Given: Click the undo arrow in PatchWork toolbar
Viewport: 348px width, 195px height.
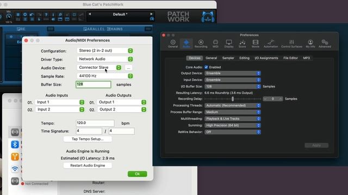Looking at the screenshot, I should [x=32, y=15].
